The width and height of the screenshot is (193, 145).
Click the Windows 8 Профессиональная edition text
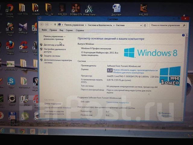pyautogui.click(x=96, y=48)
